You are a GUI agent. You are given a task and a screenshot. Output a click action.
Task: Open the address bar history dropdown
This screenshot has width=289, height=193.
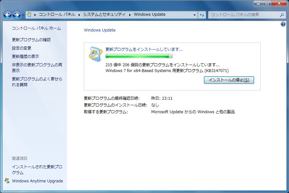[x=194, y=15]
